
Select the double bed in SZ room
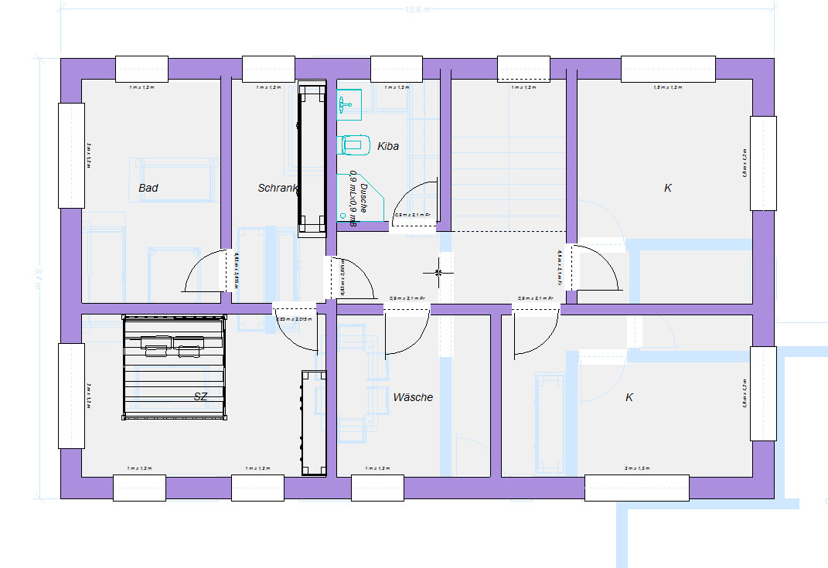174,366
